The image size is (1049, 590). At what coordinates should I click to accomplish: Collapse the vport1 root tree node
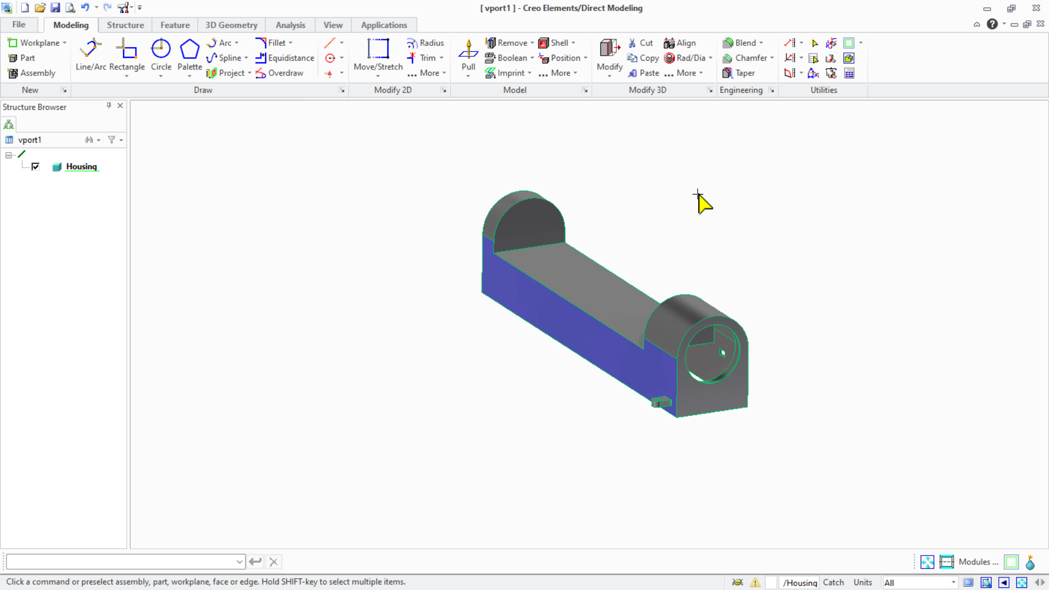9,155
